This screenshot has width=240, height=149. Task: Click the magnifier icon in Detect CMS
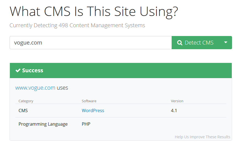180,43
